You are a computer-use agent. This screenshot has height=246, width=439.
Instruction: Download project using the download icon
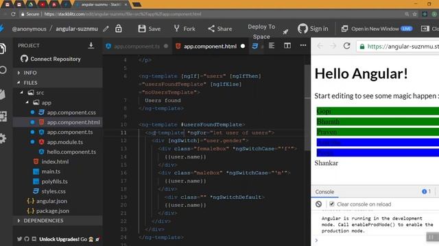click(91, 45)
